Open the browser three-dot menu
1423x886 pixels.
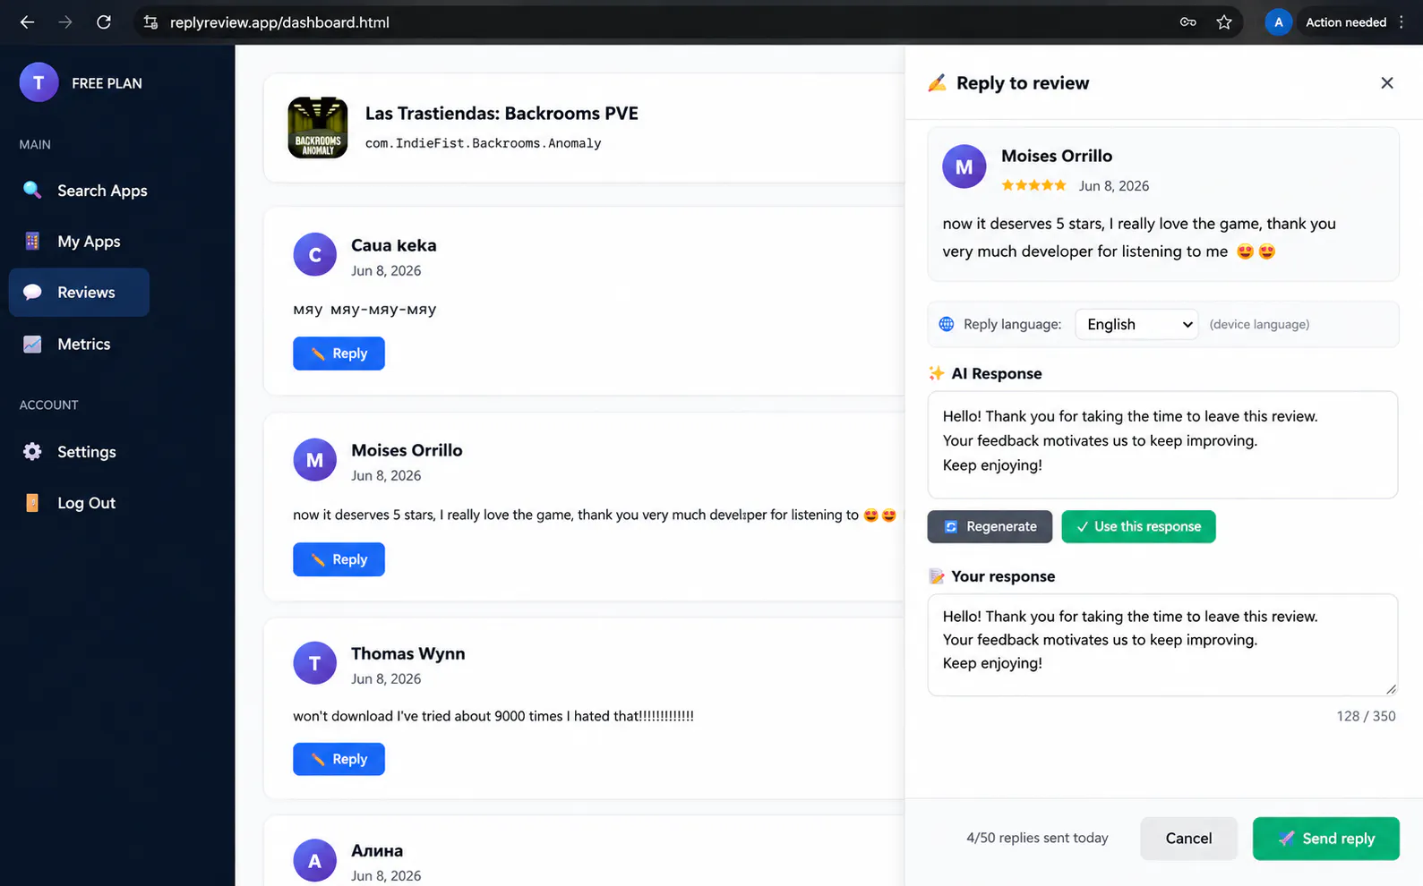tap(1402, 22)
